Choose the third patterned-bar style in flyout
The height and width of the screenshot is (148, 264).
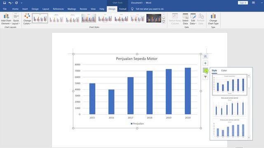[x=230, y=129]
